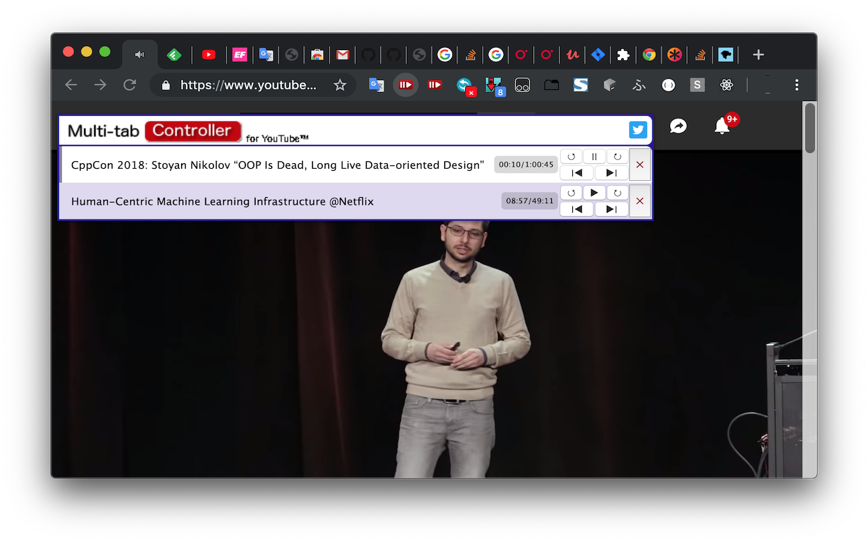Click the page vertical scrollbar
Screen dimensions: 868x542
810,127
